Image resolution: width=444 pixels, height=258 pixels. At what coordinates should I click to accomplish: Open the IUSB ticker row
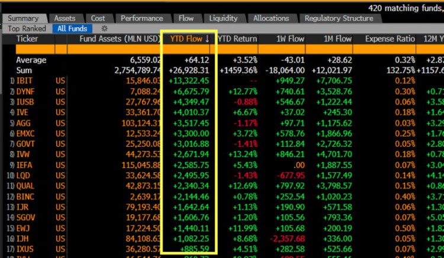25,102
